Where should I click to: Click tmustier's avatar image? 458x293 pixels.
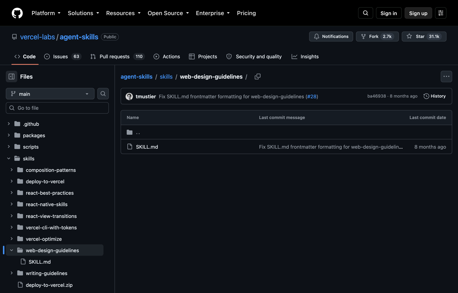click(129, 96)
